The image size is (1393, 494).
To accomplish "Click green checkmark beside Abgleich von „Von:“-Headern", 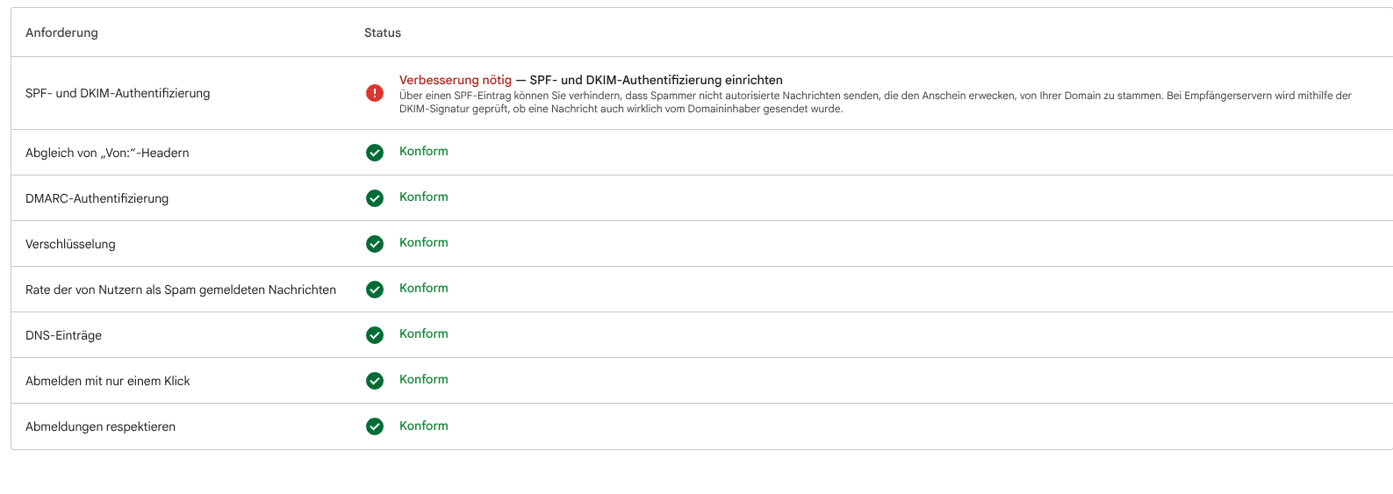I will click(x=375, y=153).
